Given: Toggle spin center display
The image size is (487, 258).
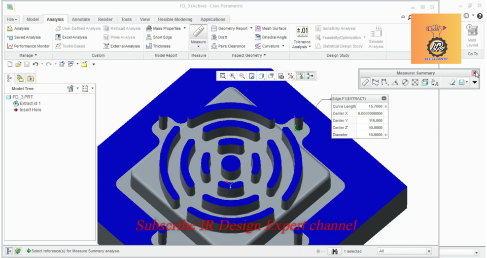Looking at the screenshot, I should tap(310, 76).
